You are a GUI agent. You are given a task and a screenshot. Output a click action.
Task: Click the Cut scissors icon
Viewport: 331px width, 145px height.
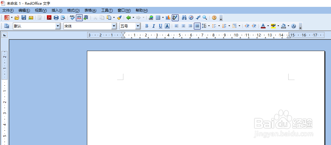pos(95,18)
